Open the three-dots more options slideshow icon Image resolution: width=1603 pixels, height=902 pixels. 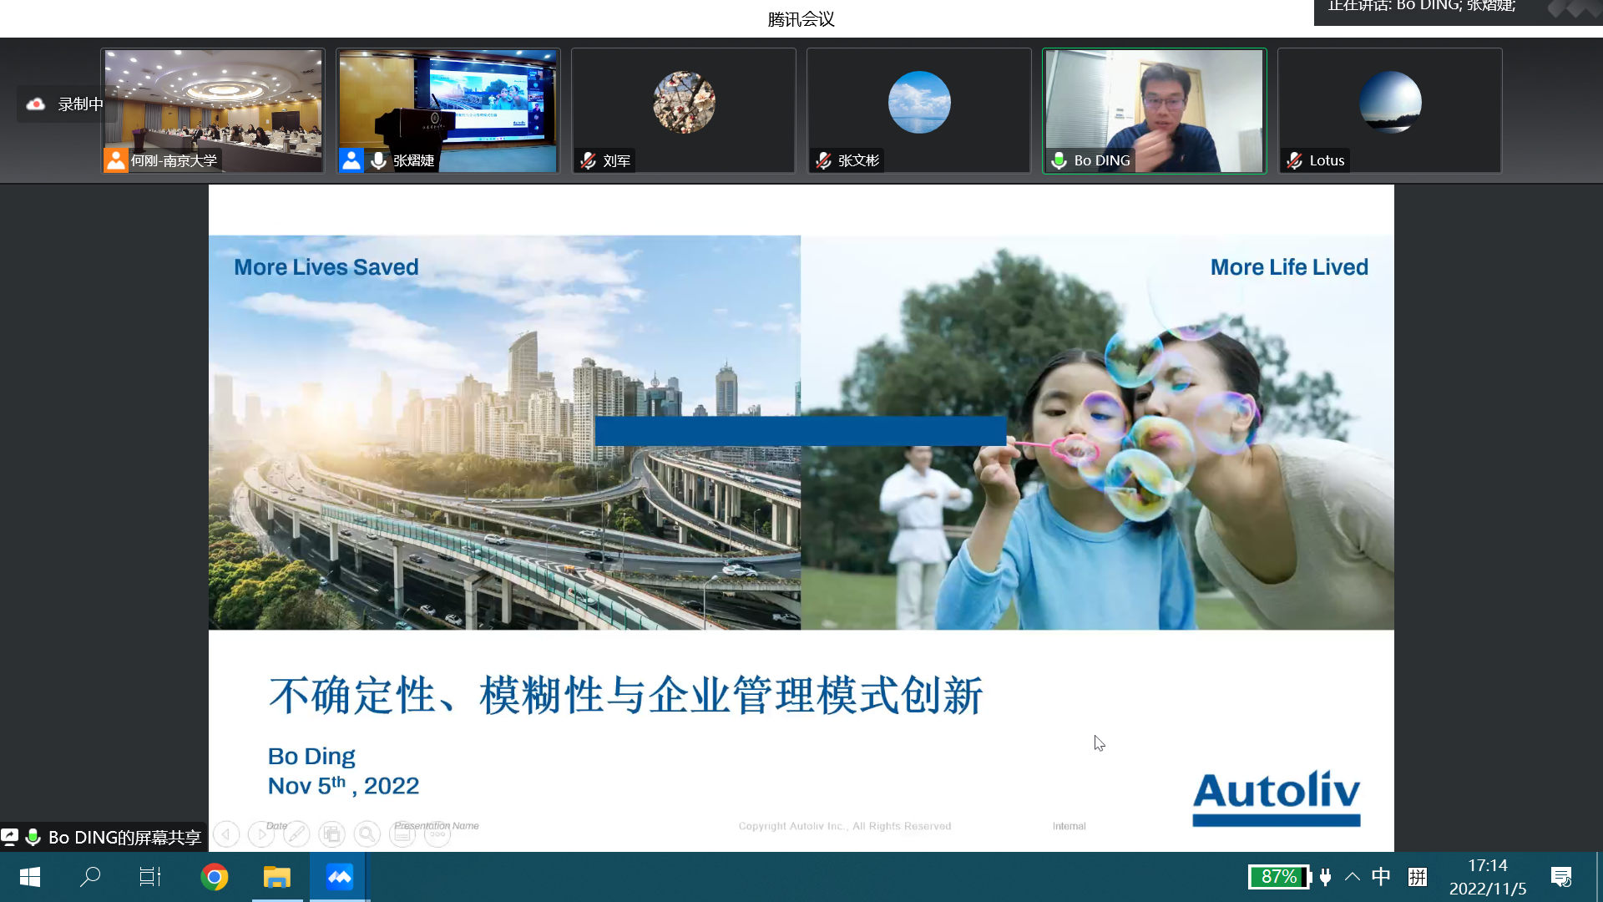(x=437, y=834)
